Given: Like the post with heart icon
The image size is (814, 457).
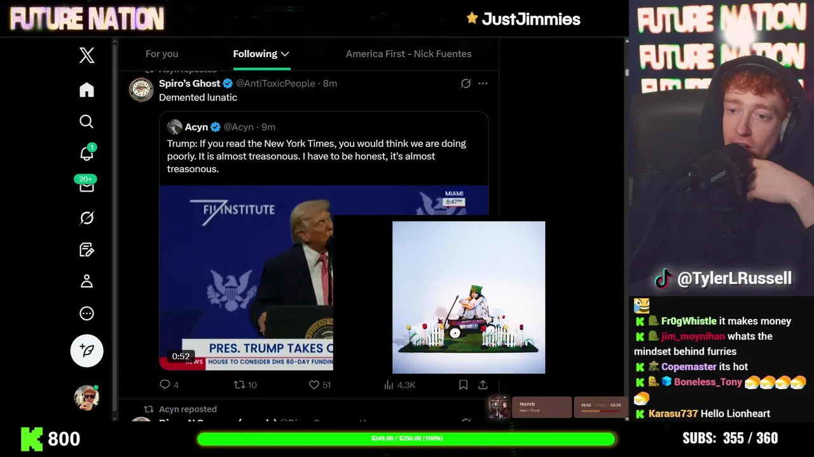Looking at the screenshot, I should pos(314,385).
